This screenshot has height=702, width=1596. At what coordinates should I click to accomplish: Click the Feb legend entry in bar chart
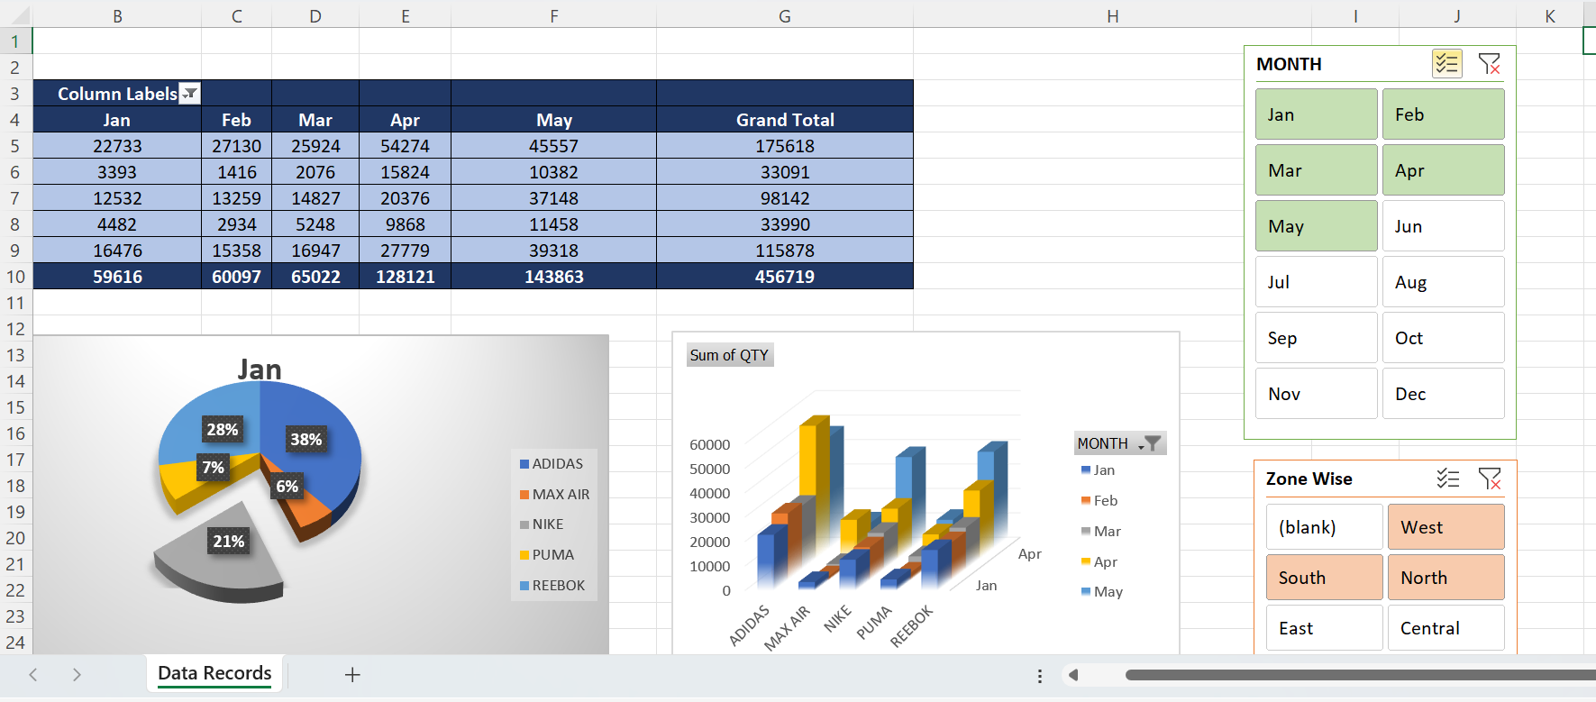point(1099,501)
